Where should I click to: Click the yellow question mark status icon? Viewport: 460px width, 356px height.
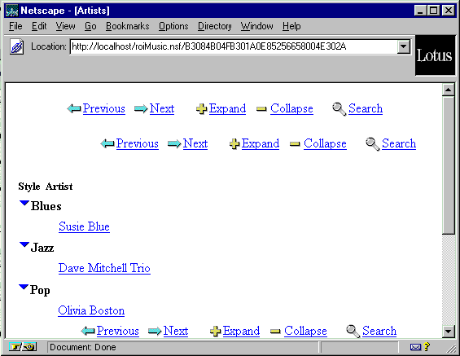click(x=427, y=347)
